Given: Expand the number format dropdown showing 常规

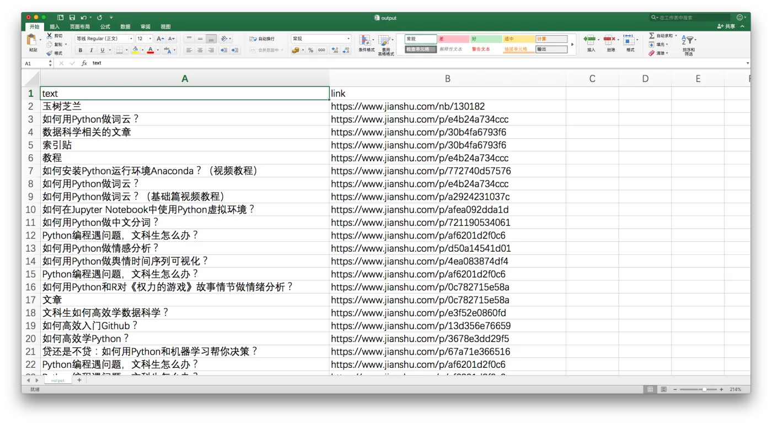Looking at the screenshot, I should (x=348, y=39).
